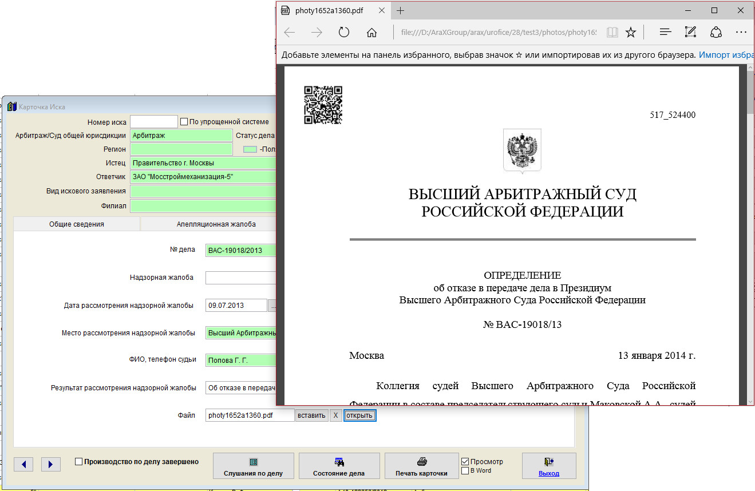755x491 pixels.
Task: Click the Номер иска field
Action: click(x=154, y=121)
